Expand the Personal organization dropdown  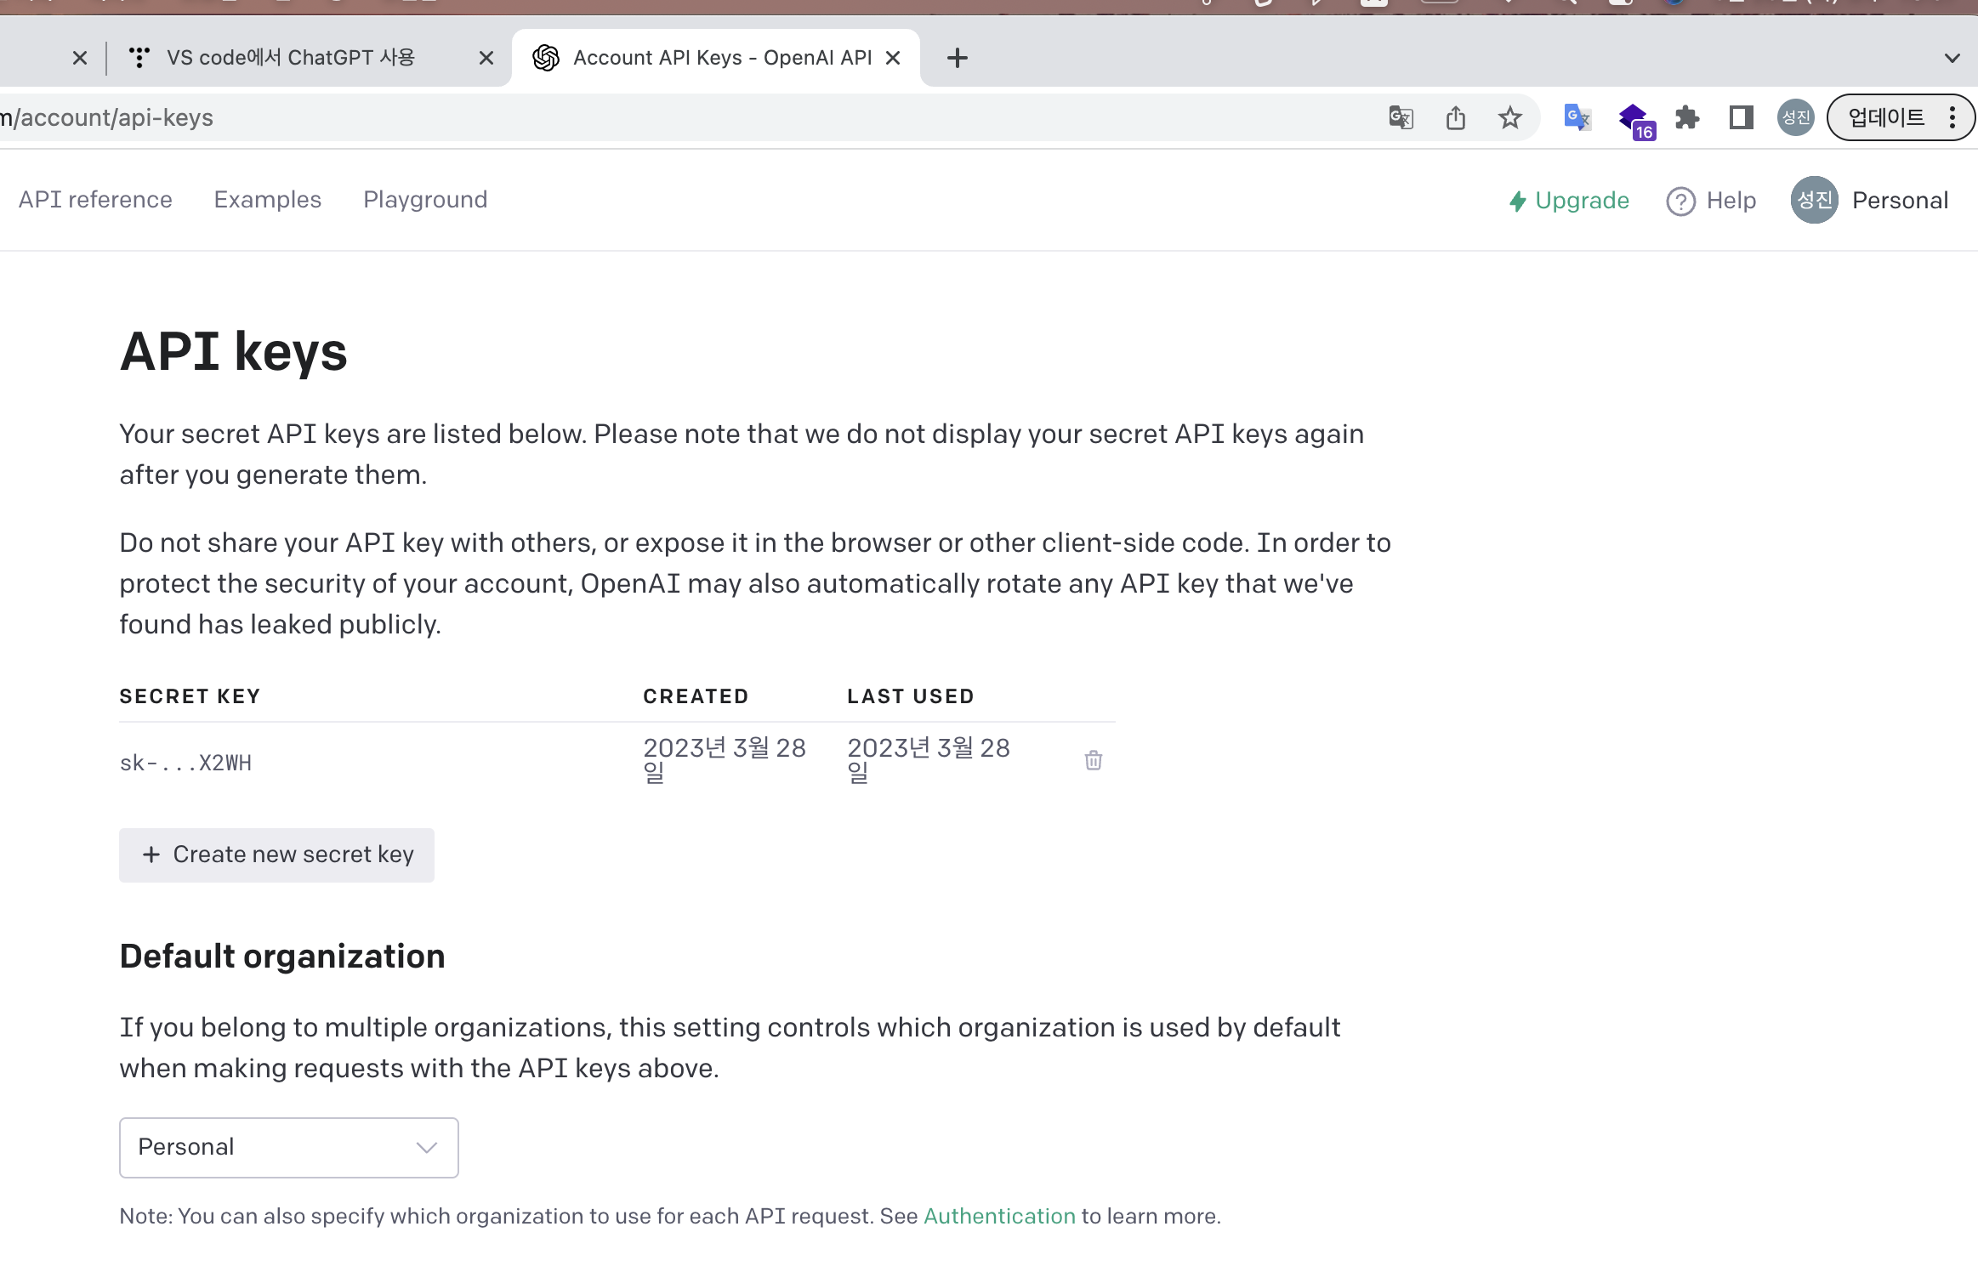click(289, 1147)
